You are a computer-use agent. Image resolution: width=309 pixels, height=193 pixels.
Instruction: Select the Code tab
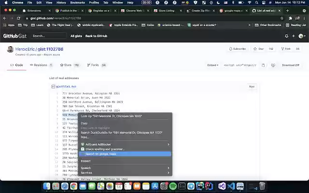point(16,65)
